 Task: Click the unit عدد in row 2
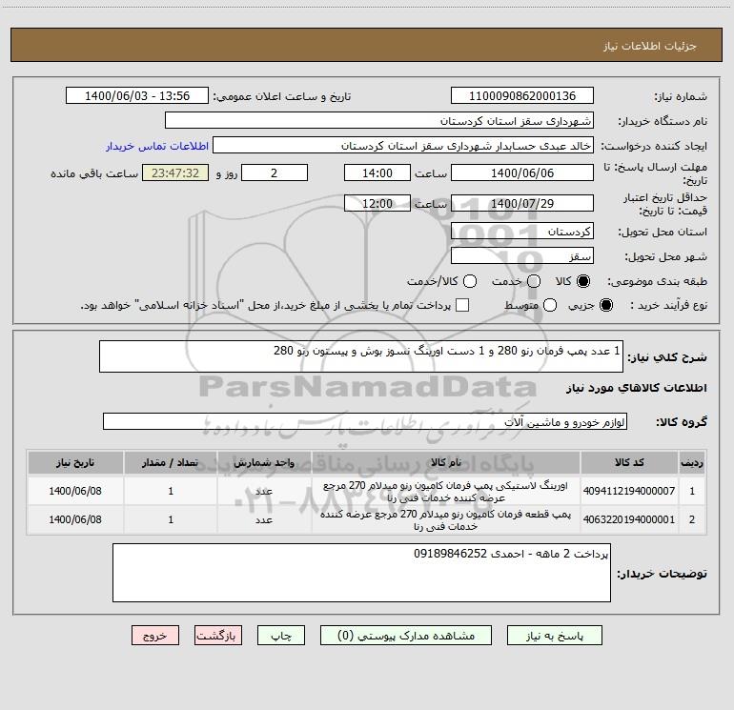[x=264, y=520]
